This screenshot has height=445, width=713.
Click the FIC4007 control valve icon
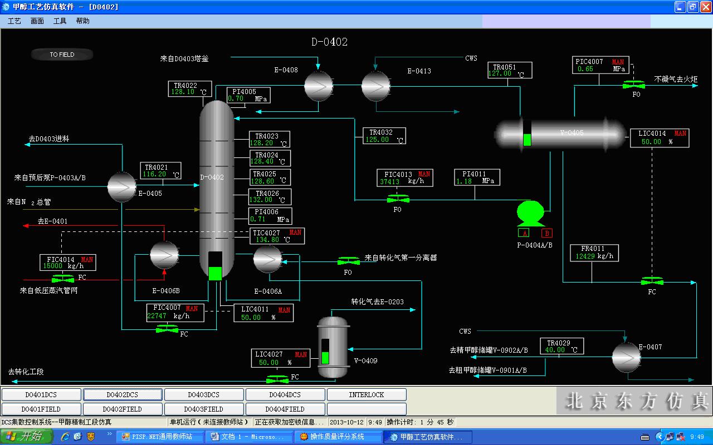167,329
